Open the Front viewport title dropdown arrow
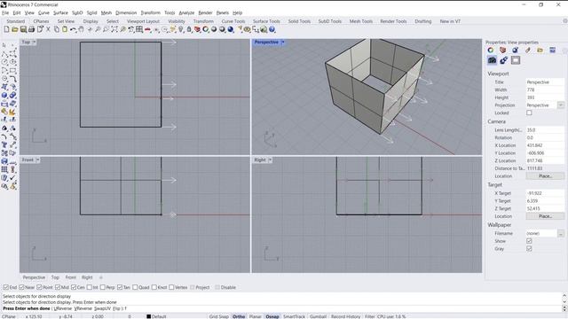568x319 pixels. coord(37,159)
